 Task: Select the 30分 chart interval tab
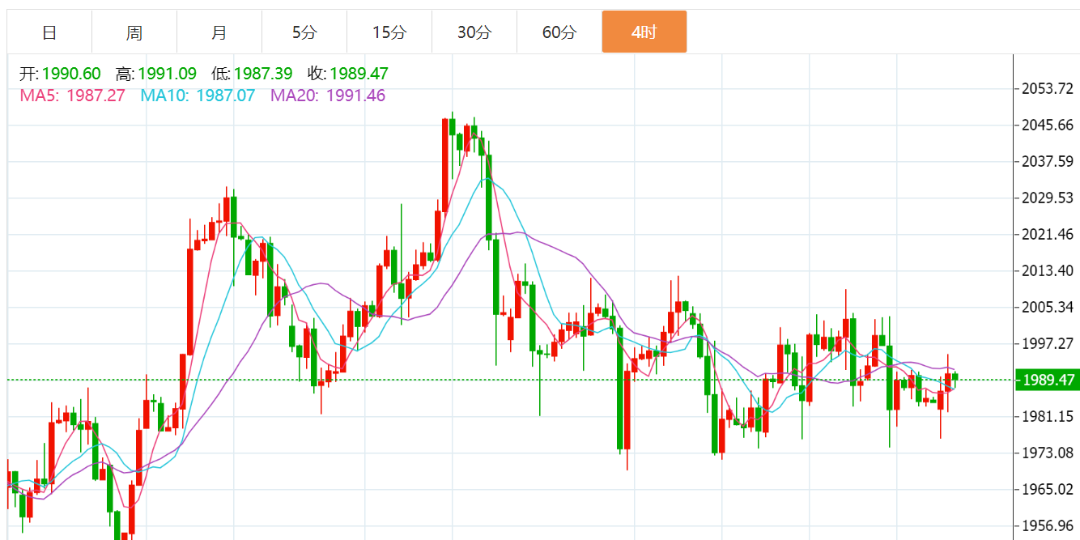pos(474,32)
